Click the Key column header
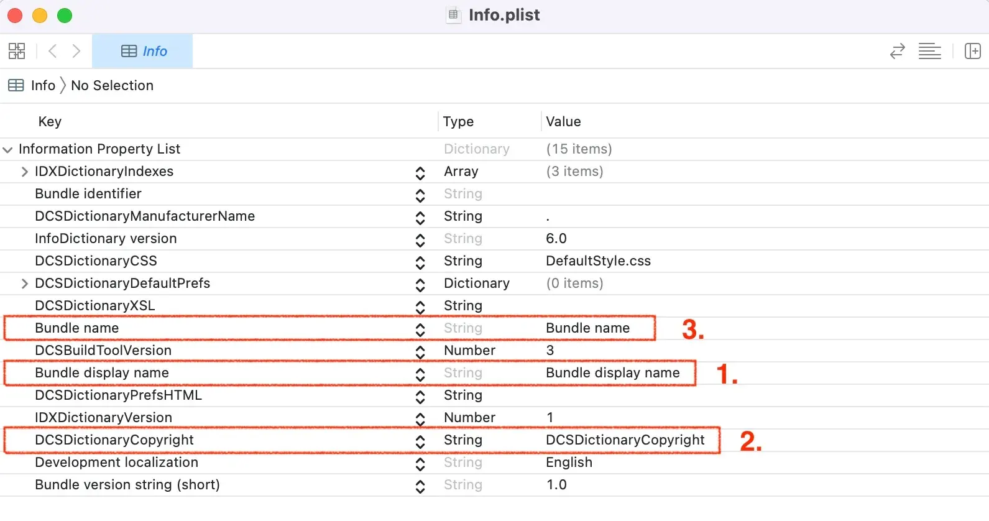The image size is (989, 521). [x=50, y=122]
